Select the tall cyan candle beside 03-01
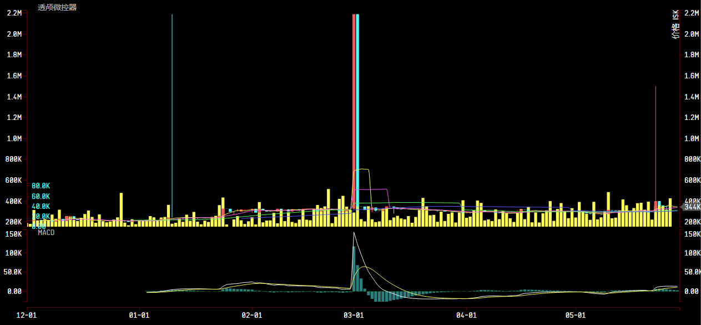Image resolution: width=701 pixels, height=325 pixels. tap(357, 111)
